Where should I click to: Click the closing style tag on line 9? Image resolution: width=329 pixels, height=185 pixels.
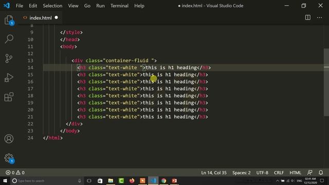pos(71,32)
